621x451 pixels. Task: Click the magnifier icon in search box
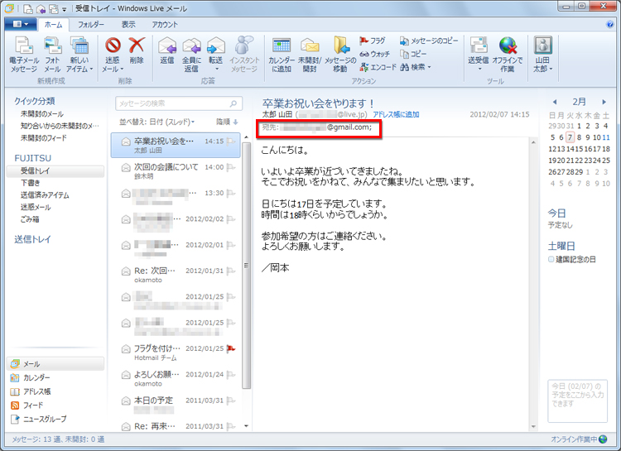(x=233, y=103)
